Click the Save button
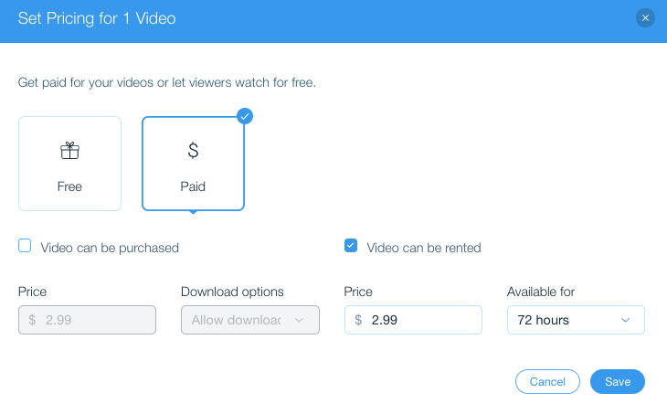The height and width of the screenshot is (414, 667). pyautogui.click(x=618, y=382)
